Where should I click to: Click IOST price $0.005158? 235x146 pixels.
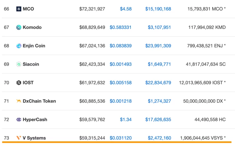click(x=121, y=82)
